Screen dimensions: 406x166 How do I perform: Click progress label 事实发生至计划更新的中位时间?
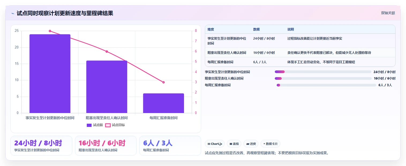(x=227, y=72)
